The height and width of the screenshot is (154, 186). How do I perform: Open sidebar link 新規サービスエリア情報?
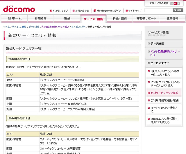click(x=164, y=93)
